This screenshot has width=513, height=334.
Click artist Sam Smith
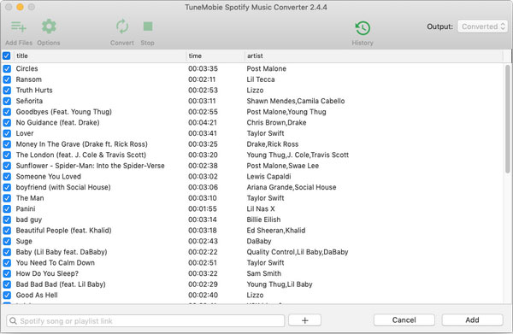[x=263, y=273]
